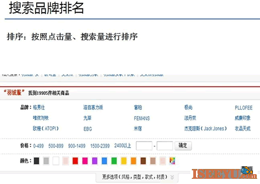This screenshot has width=260, height=184.
Task: Pick the blue color swatch
Action: point(104,161)
